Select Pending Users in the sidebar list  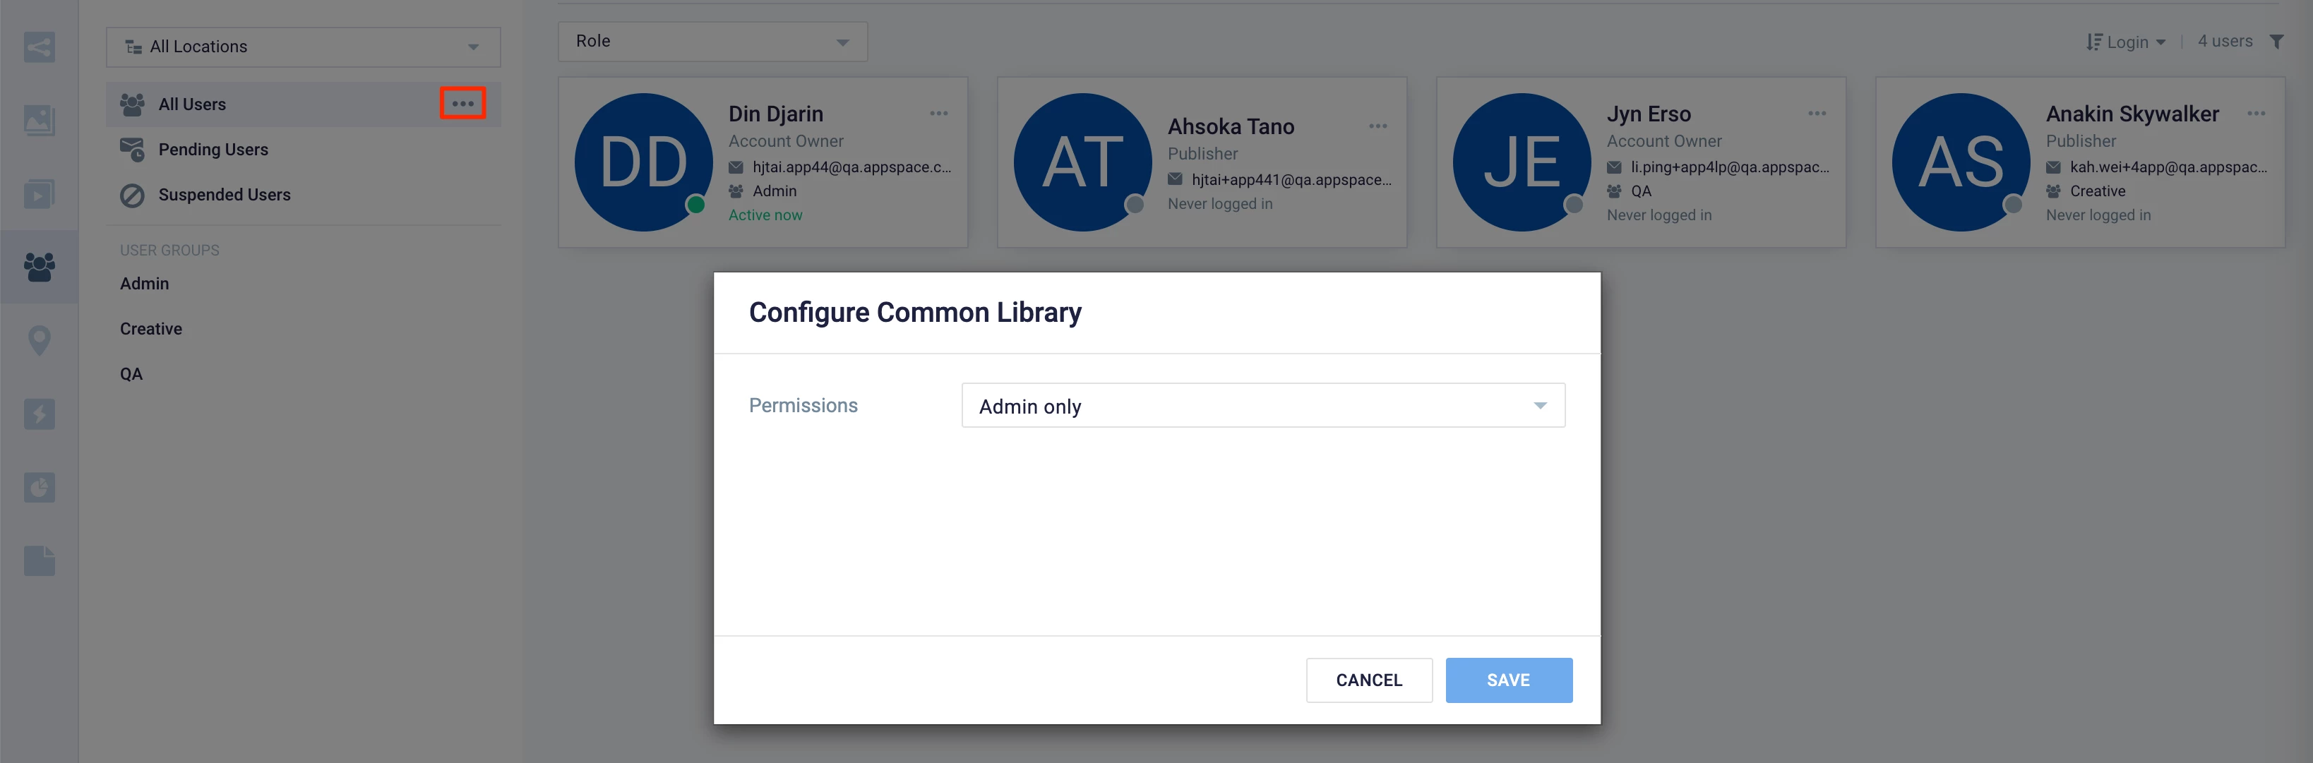pyautogui.click(x=213, y=149)
